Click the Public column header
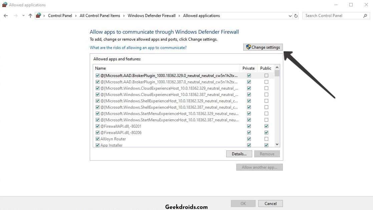The image size is (373, 210). coord(266,68)
